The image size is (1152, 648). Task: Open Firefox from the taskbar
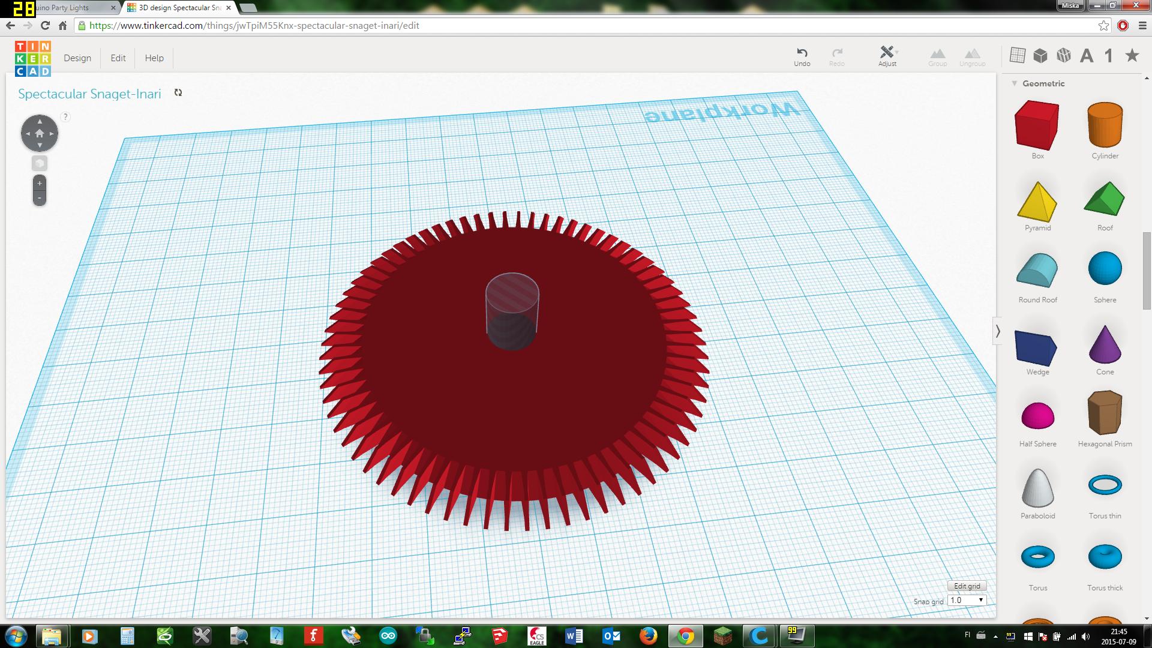pyautogui.click(x=648, y=636)
